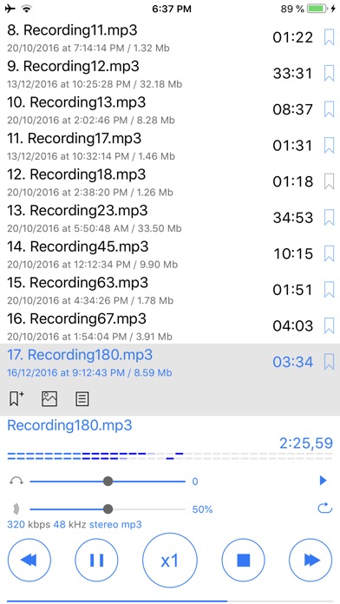Adjust the volume slider at 50%
Viewport: 340px width, 604px height.
[x=108, y=509]
